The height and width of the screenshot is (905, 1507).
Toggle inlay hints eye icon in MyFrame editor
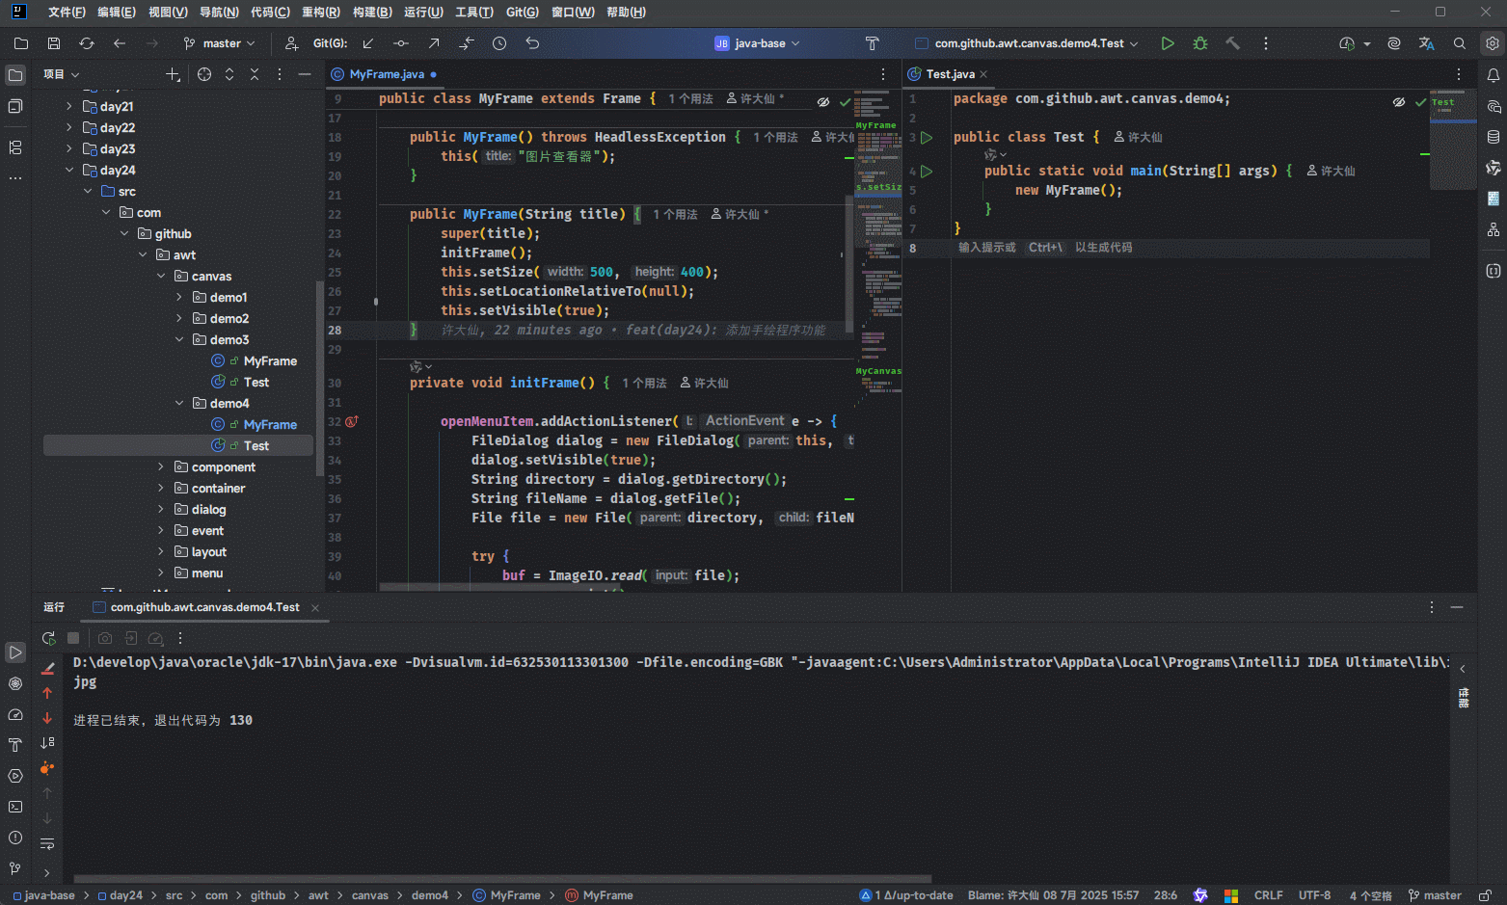(822, 101)
